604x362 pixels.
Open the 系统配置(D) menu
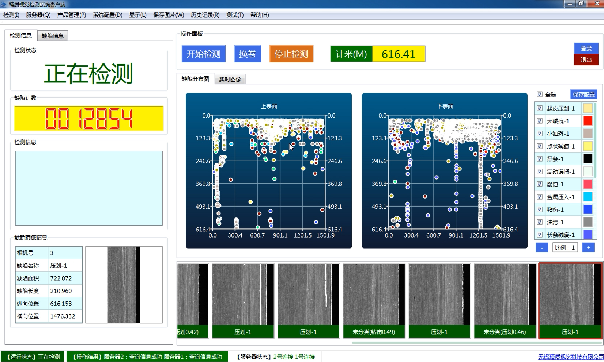tap(107, 15)
